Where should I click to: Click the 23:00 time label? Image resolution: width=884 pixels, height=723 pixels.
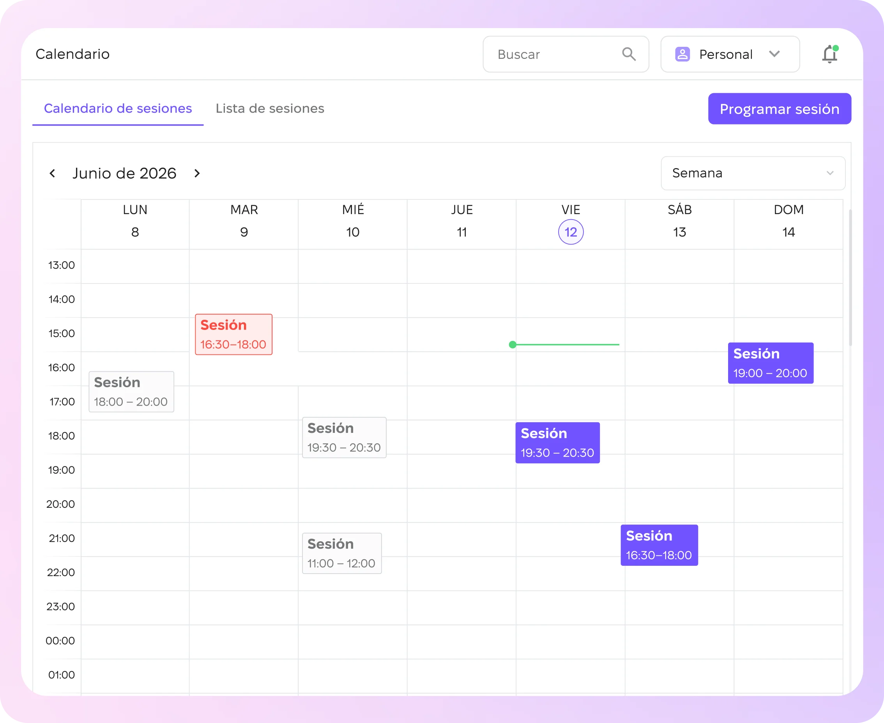coord(61,607)
